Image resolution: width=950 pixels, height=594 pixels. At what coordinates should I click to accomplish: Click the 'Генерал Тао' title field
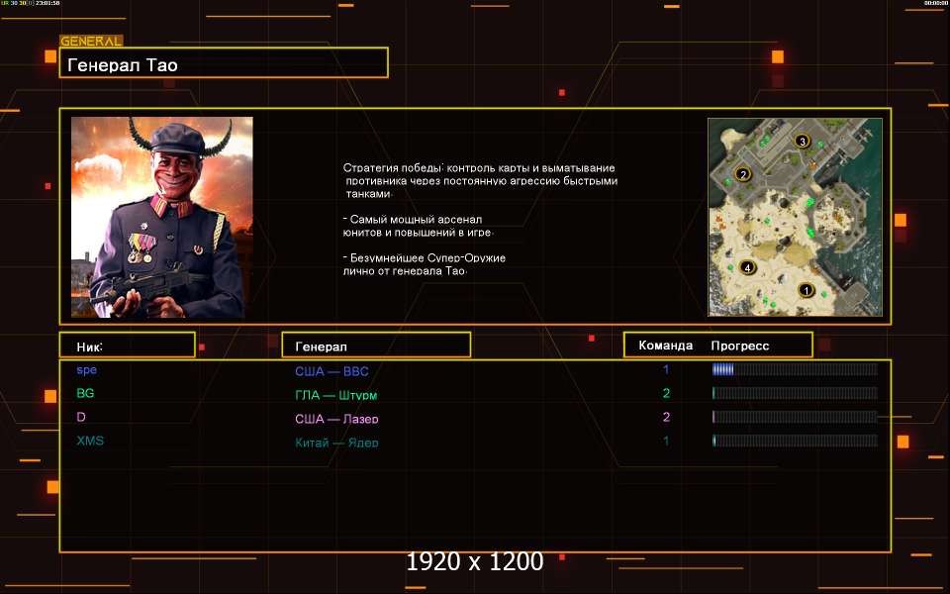224,62
